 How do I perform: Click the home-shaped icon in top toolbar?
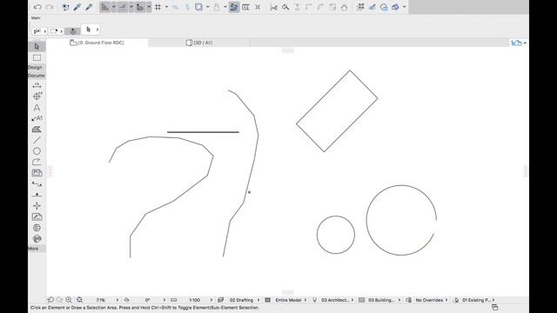pyautogui.click(x=344, y=7)
